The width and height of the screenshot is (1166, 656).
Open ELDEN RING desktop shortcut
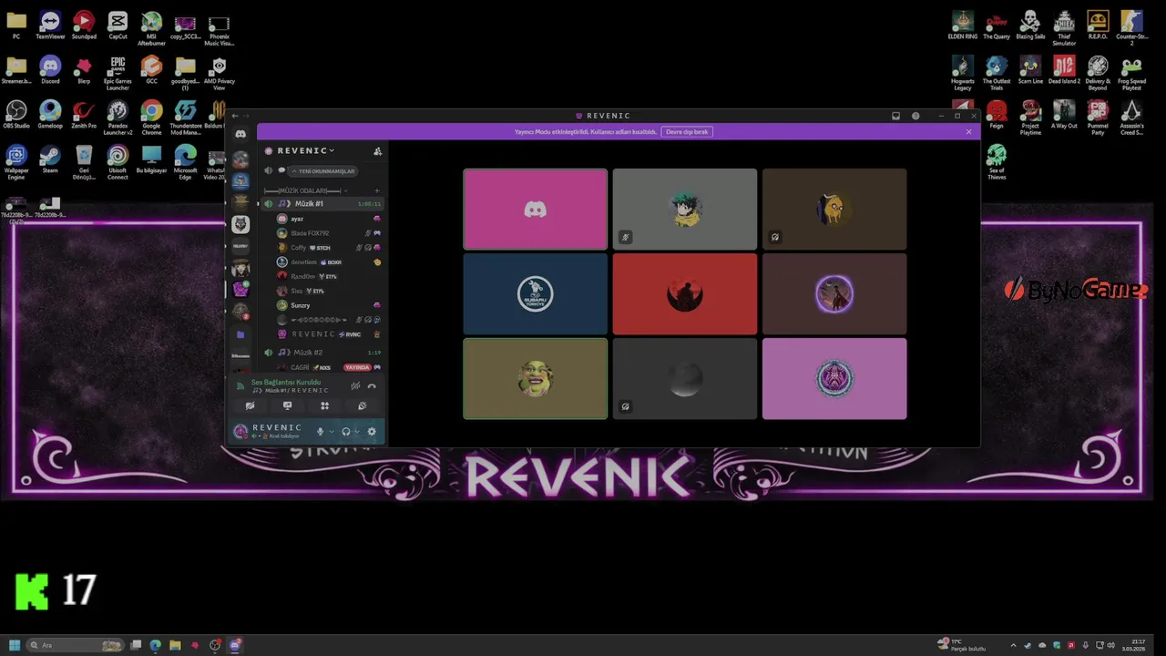(963, 25)
